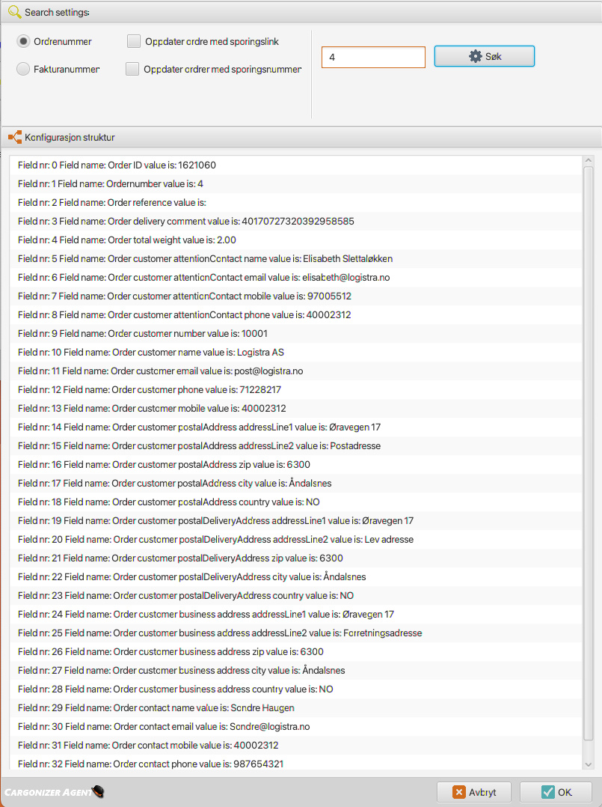Viewport: 602px width, 807px height.
Task: Select row 'Field nr: 27' business address city
Action: (295, 670)
